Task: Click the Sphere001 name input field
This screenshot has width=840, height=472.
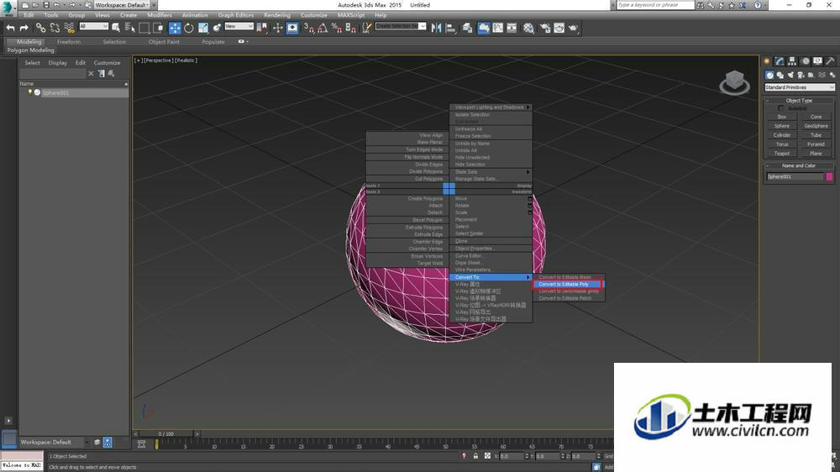Action: tap(795, 177)
